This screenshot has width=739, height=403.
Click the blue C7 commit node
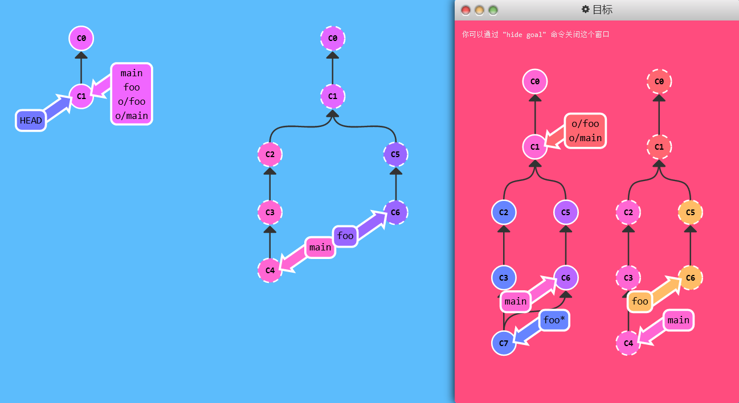[x=504, y=343]
